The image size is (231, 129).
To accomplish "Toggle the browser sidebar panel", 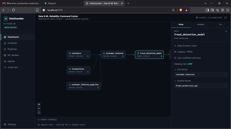I will tap(207, 10).
